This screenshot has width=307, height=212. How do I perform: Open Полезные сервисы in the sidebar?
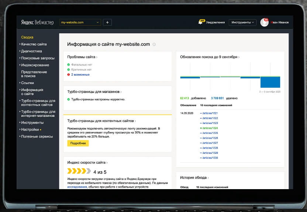click(x=37, y=136)
